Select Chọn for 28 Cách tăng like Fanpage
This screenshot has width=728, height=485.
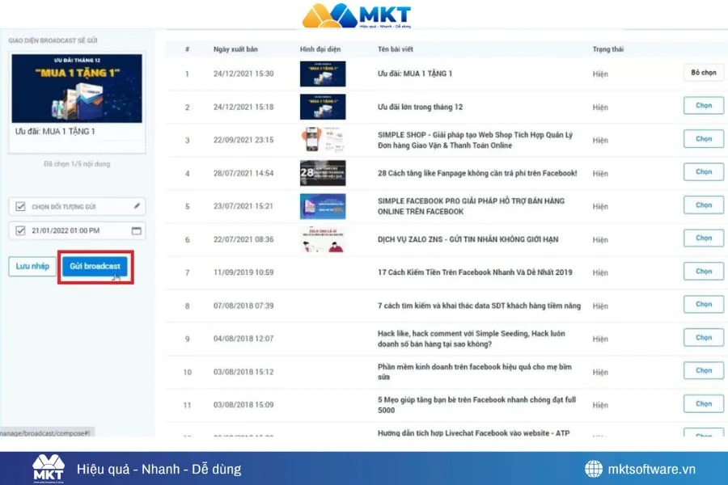(x=703, y=171)
